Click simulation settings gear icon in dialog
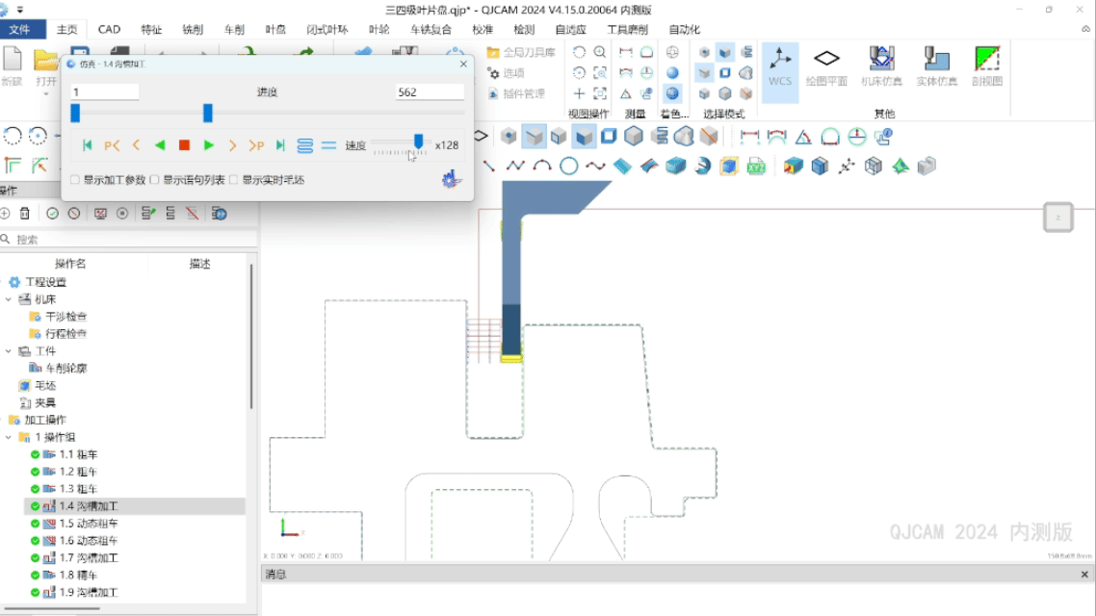Image resolution: width=1096 pixels, height=616 pixels. pos(450,179)
